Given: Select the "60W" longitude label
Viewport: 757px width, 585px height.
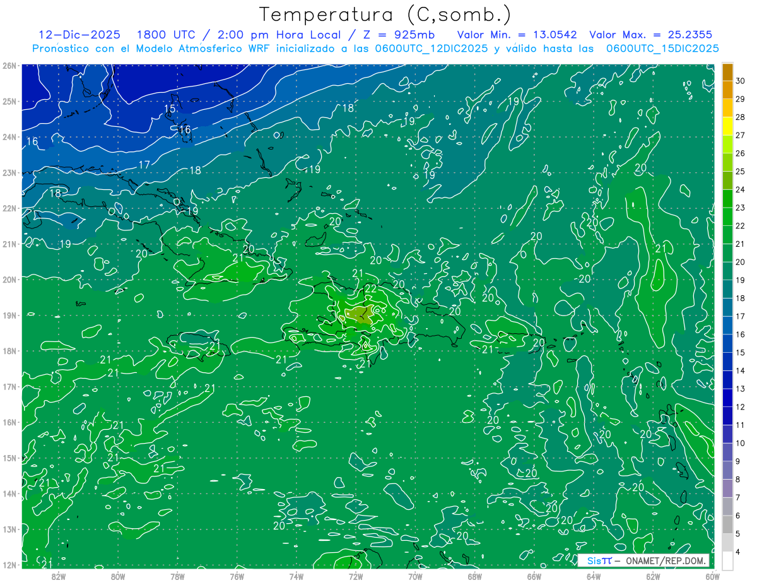Looking at the screenshot, I should pyautogui.click(x=713, y=576).
